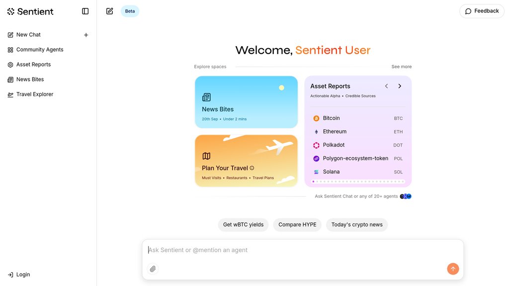509x286 pixels.
Task: Click the paperclip attachment icon
Action: click(153, 269)
